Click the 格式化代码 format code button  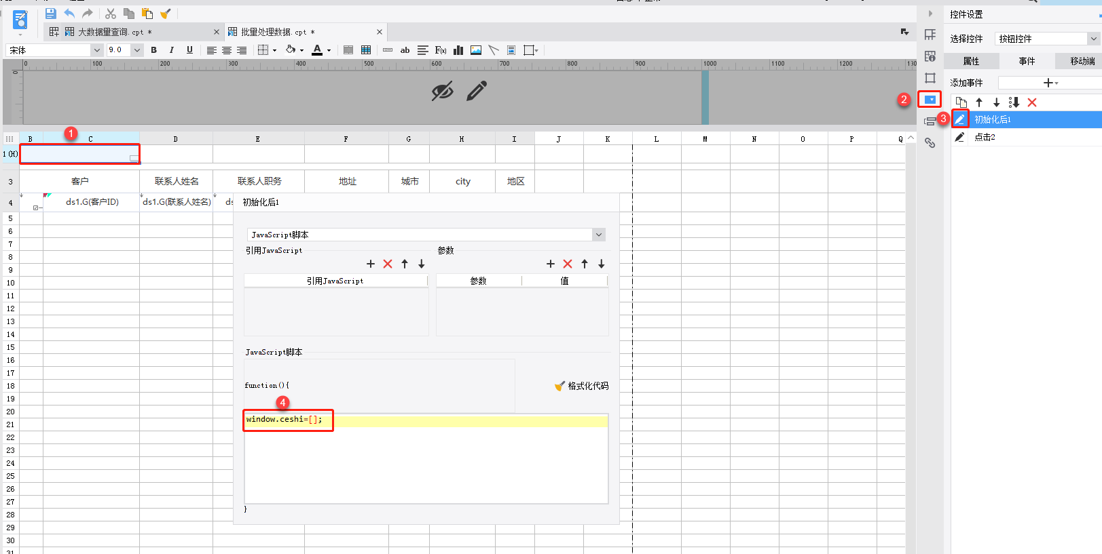click(x=581, y=386)
